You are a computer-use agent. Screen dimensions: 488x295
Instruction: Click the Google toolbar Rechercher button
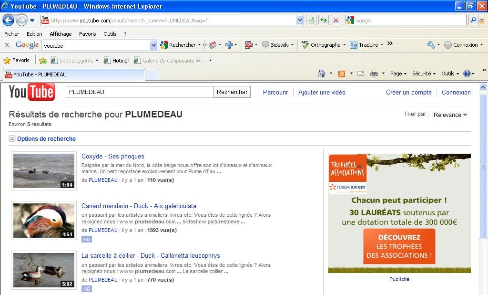[x=178, y=45]
